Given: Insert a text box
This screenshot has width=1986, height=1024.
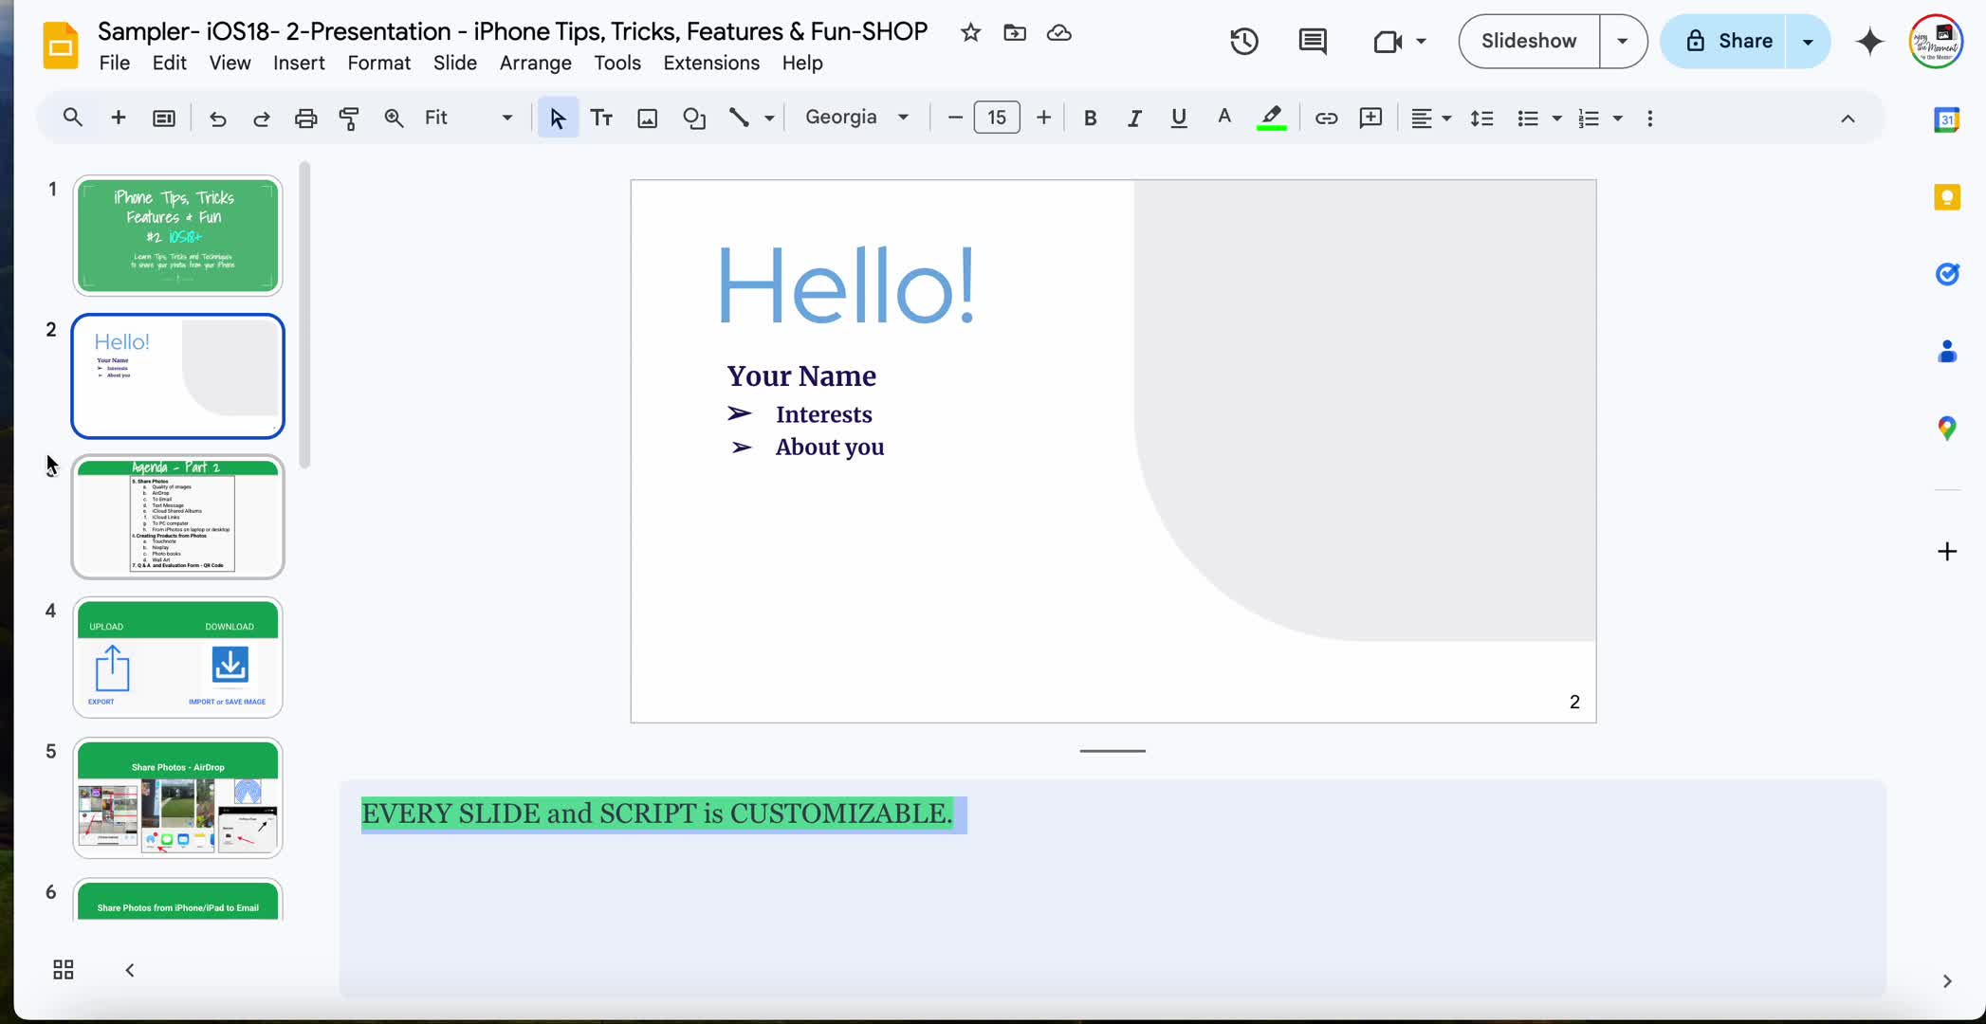Looking at the screenshot, I should coord(601,118).
